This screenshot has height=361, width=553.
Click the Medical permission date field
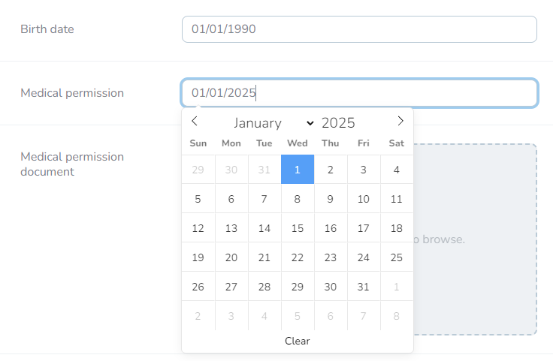(359, 93)
